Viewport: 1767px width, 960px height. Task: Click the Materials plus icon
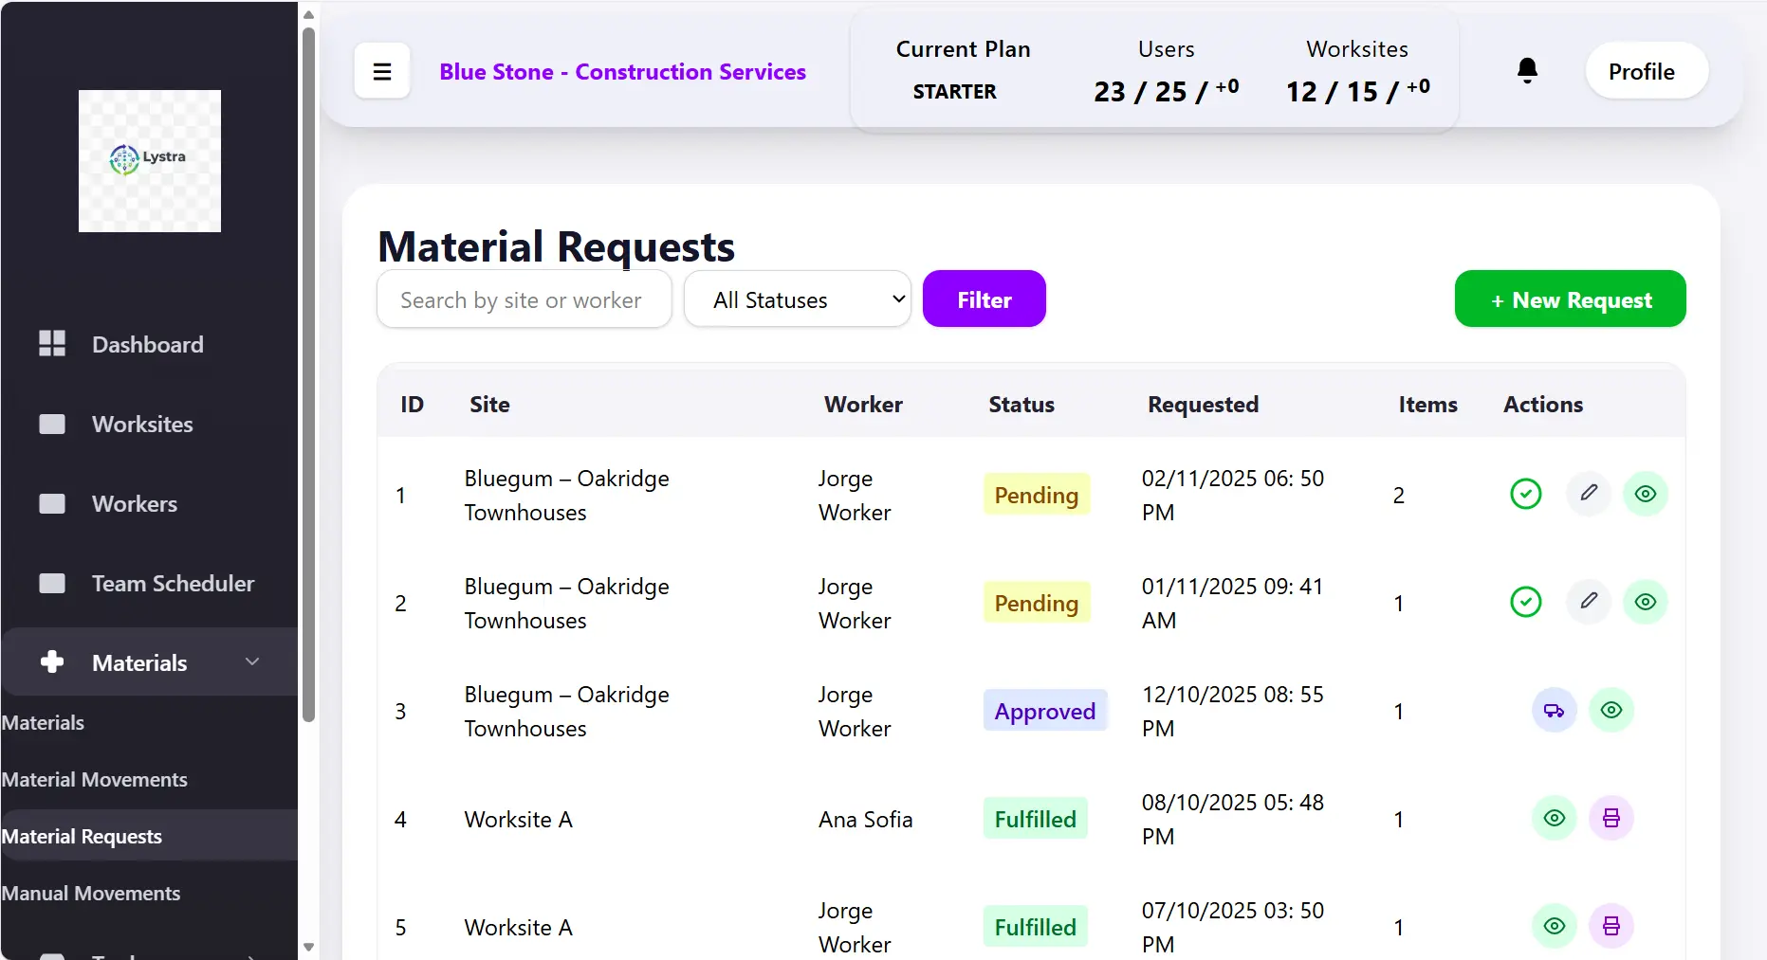(52, 661)
